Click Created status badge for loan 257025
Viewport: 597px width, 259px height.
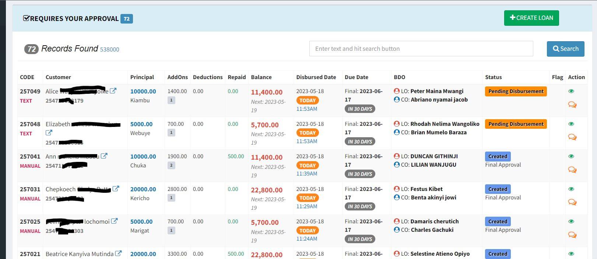498,221
